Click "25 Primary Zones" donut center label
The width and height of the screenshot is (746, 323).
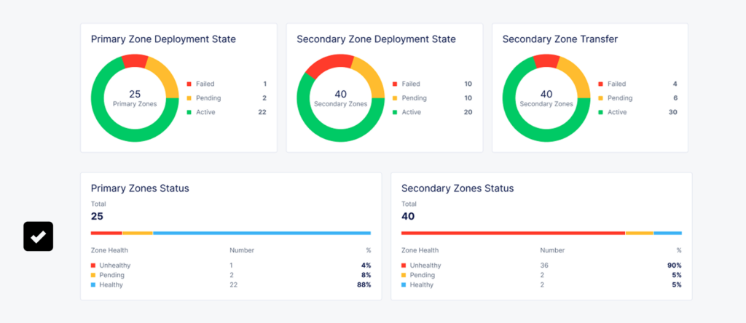point(135,98)
